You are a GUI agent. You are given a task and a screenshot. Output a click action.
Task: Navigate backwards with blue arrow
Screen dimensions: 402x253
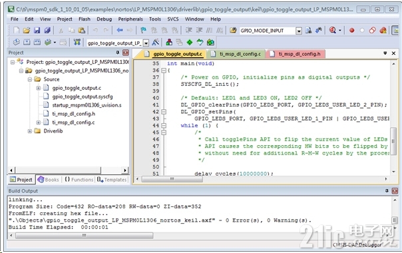click(120, 30)
